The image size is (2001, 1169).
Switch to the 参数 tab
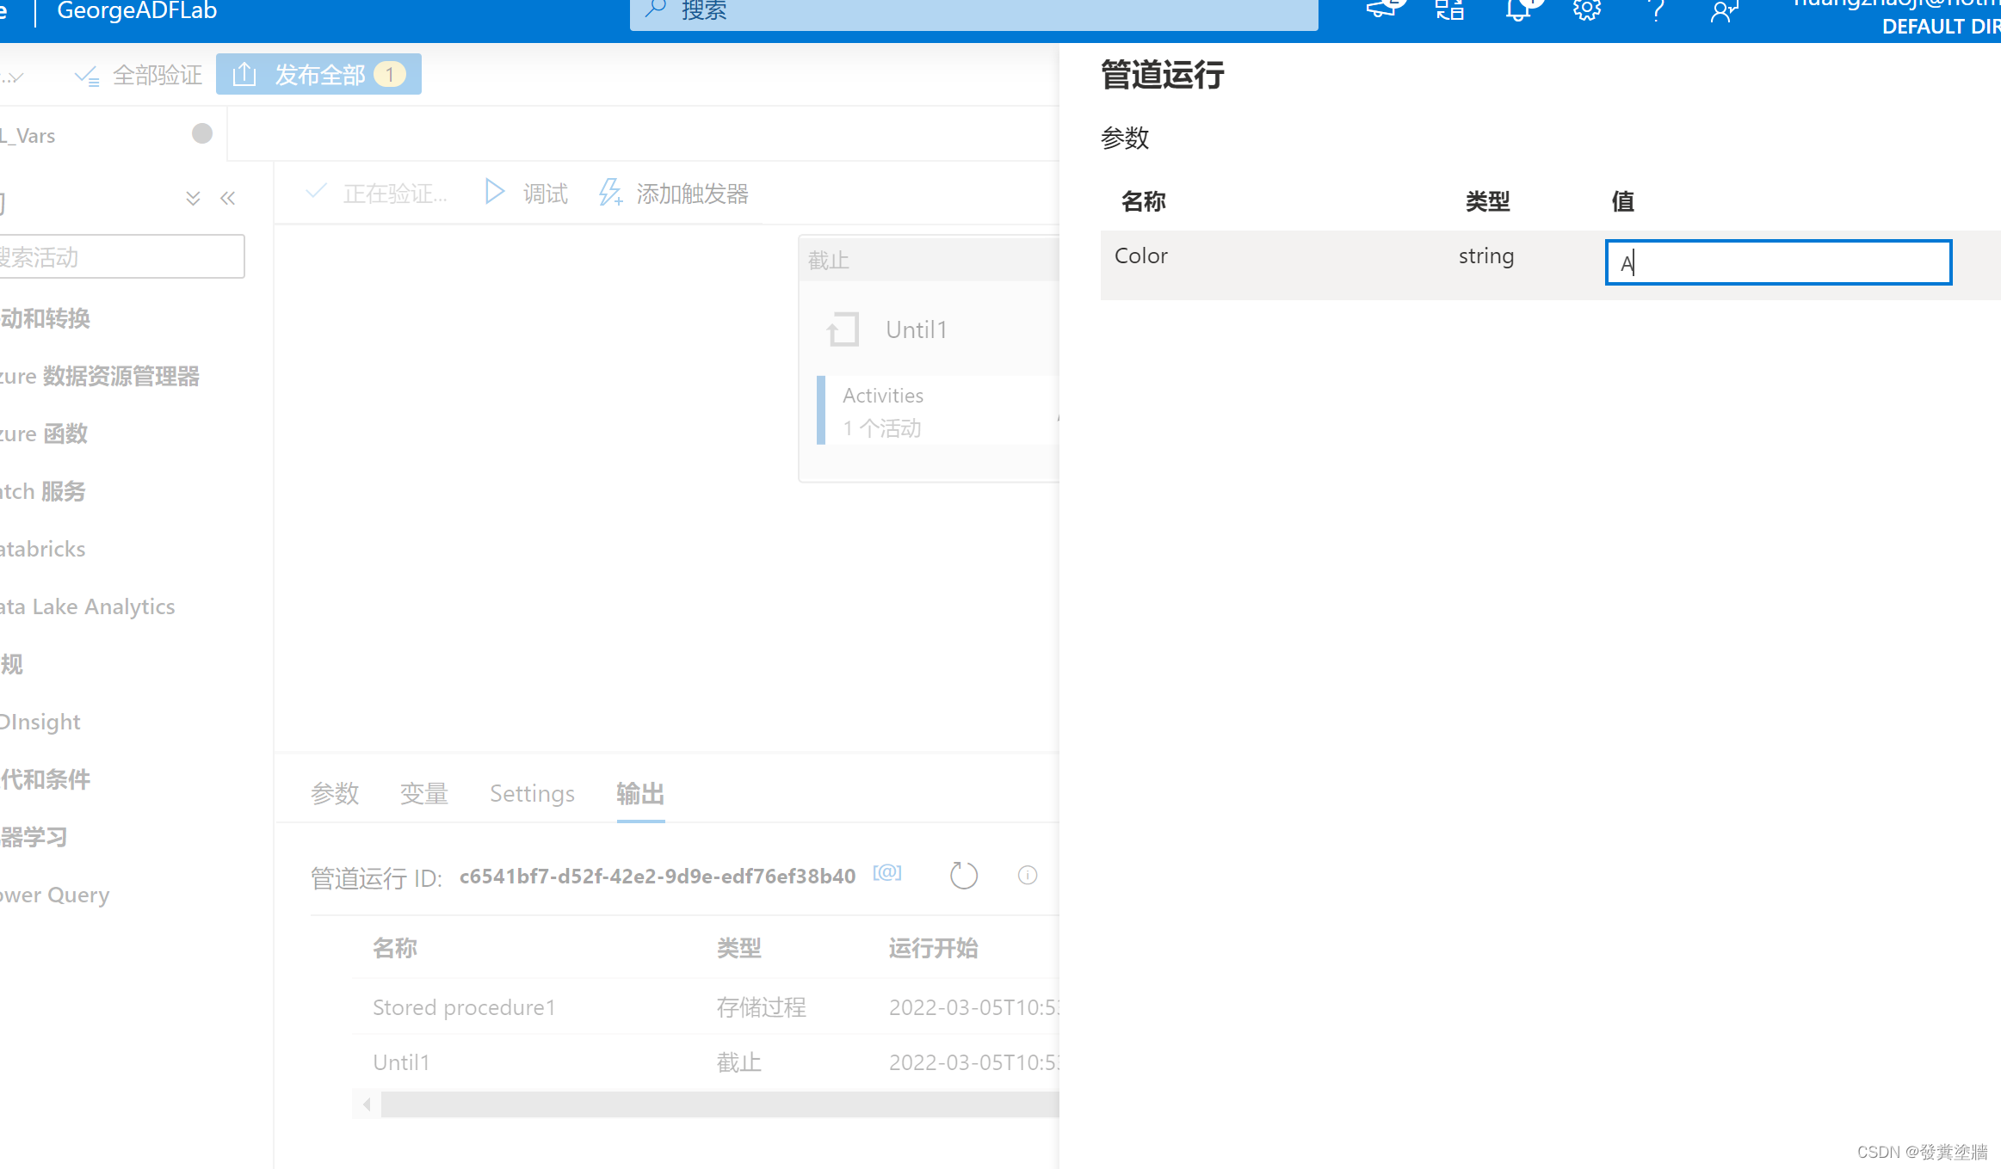(x=335, y=793)
